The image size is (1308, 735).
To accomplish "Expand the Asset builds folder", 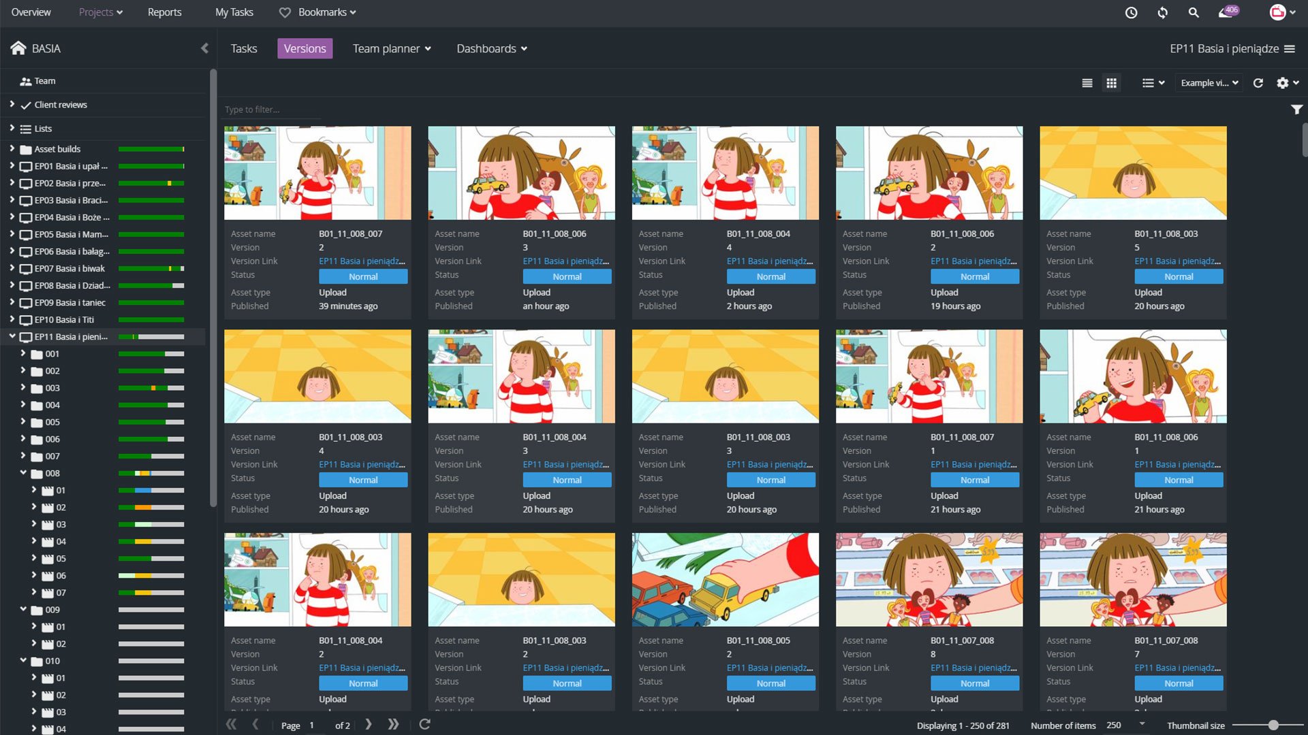I will pos(12,148).
